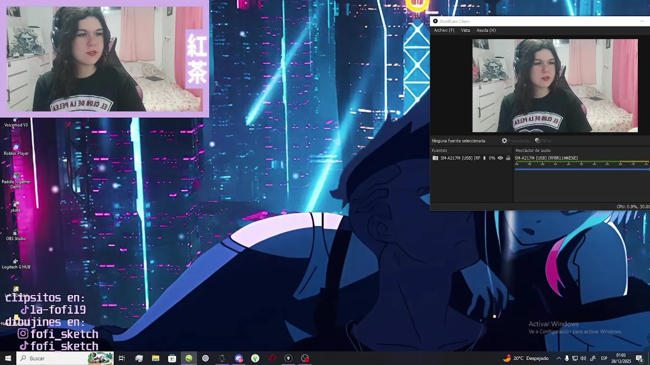Click the microphone icon in system tray
The width and height of the screenshot is (650, 365).
point(567,358)
